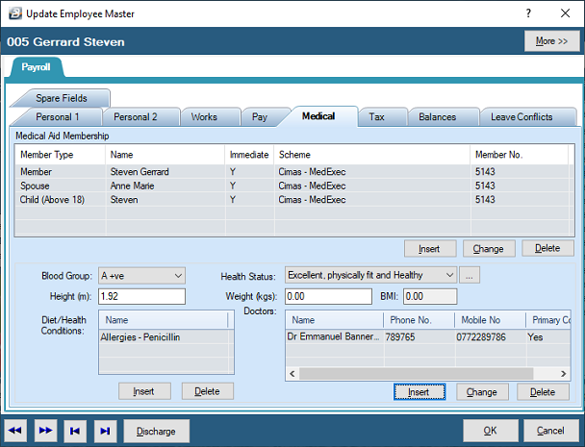Click the Height (m) input field

click(141, 296)
